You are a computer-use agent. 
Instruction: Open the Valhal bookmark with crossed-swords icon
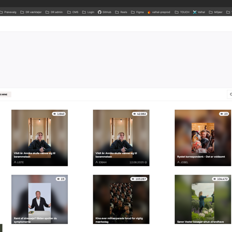click(199, 12)
